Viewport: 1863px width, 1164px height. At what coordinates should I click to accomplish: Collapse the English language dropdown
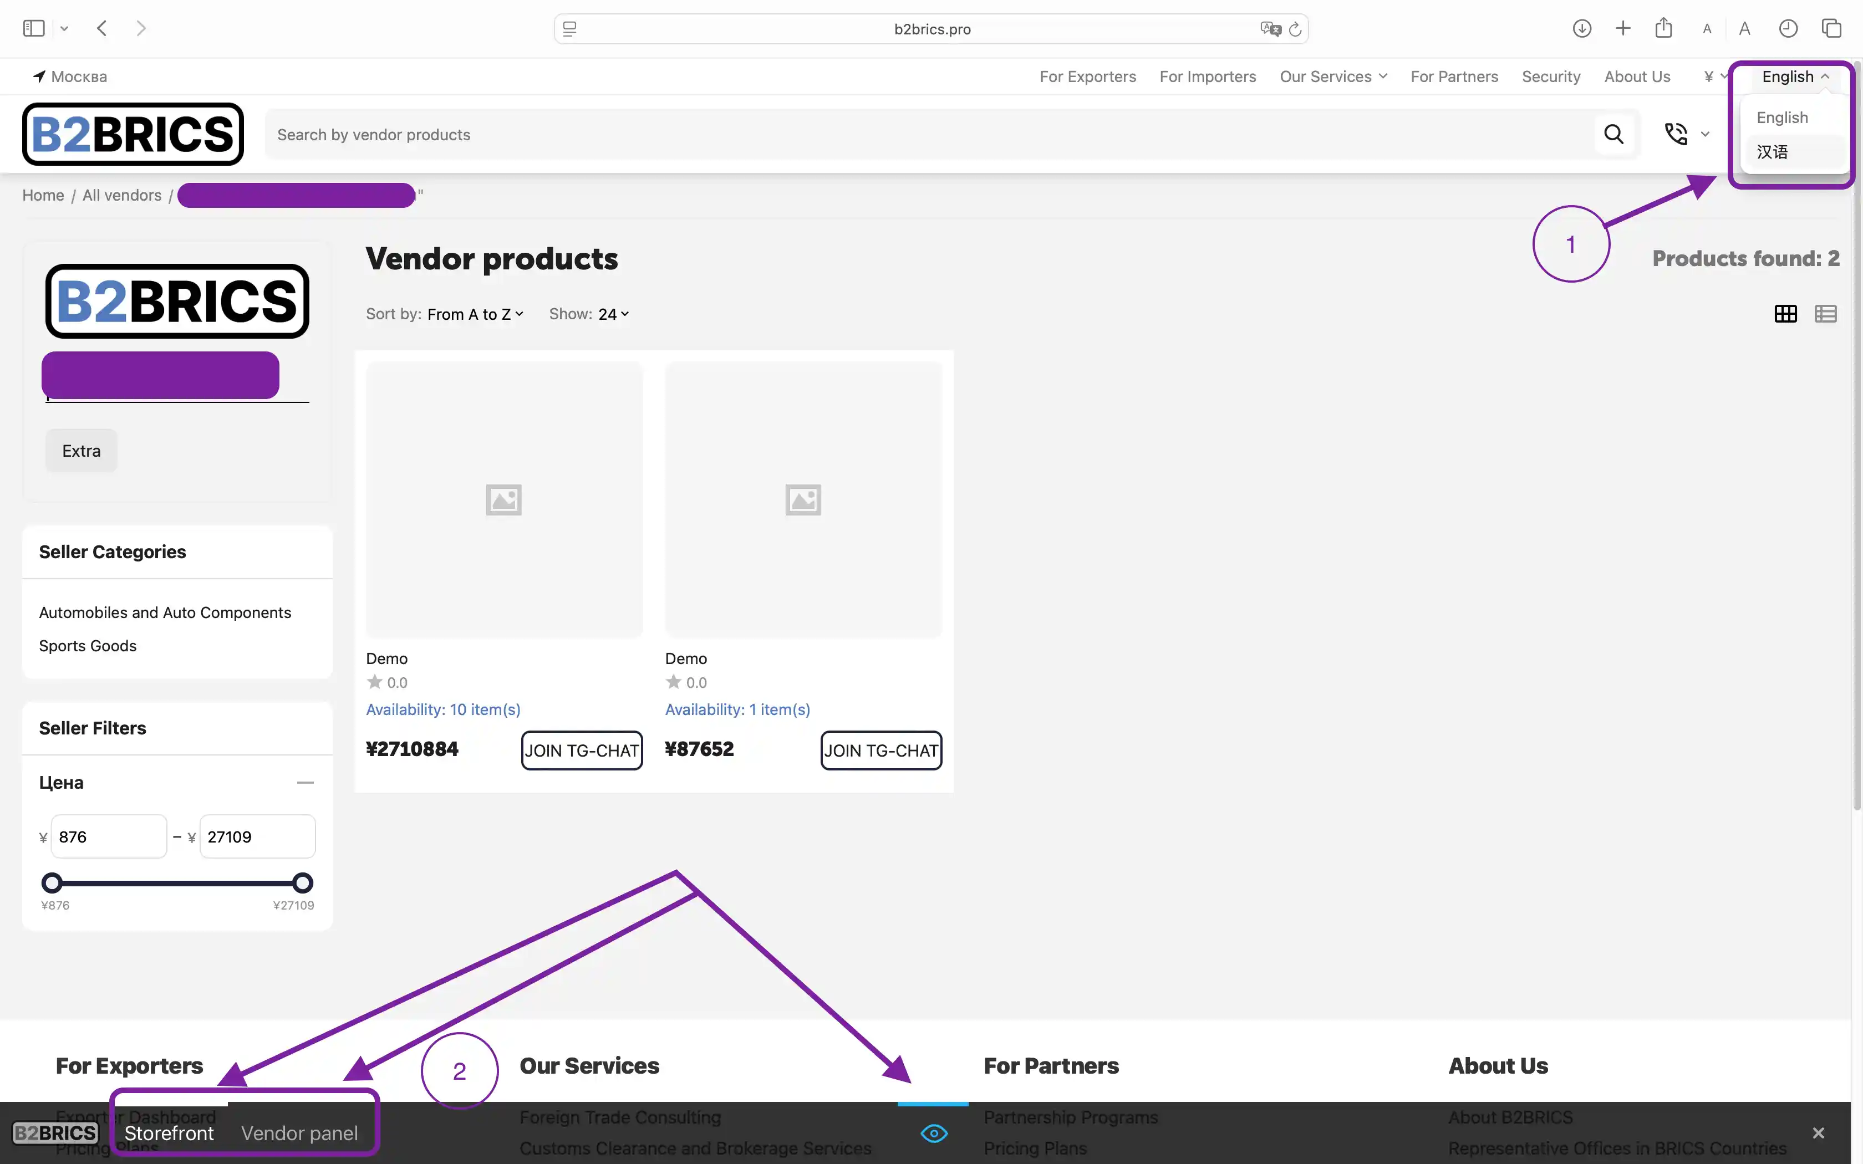click(x=1795, y=76)
